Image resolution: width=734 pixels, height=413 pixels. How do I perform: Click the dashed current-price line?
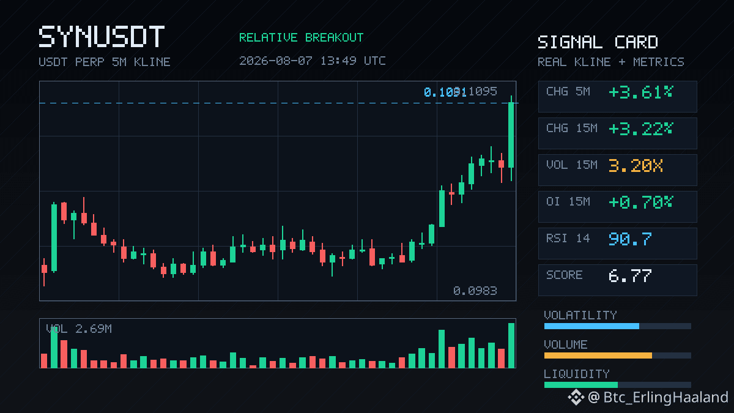click(x=278, y=103)
